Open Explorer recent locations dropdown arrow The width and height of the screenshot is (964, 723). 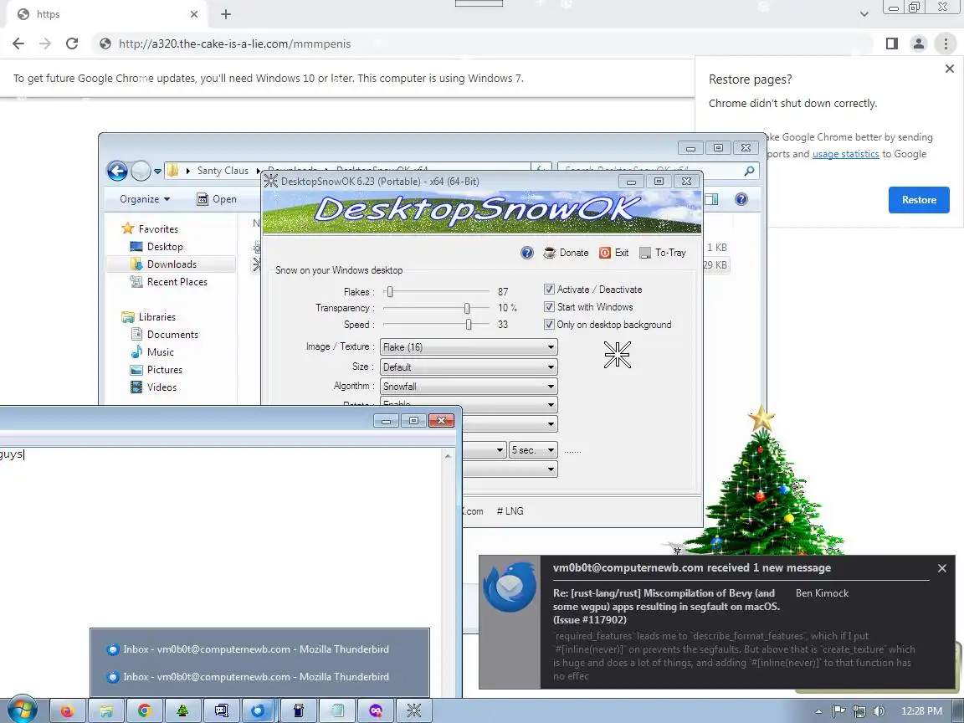click(157, 171)
